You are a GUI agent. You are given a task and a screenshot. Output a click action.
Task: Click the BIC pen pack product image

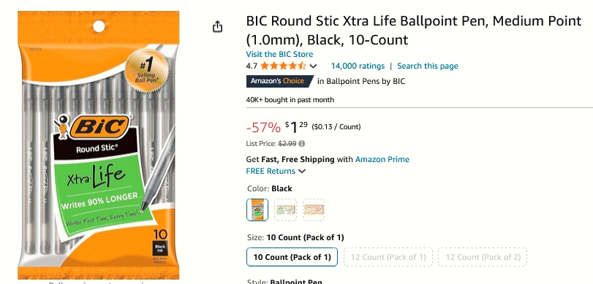pyautogui.click(x=98, y=145)
